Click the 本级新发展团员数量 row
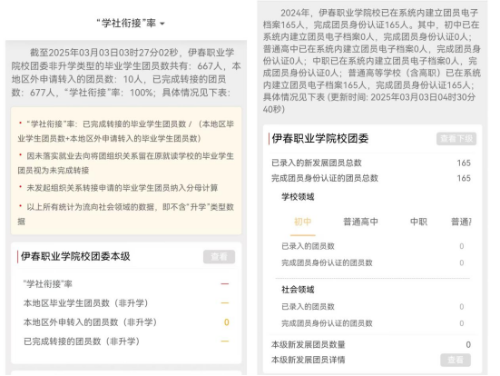500x376 pixels. tap(371, 344)
